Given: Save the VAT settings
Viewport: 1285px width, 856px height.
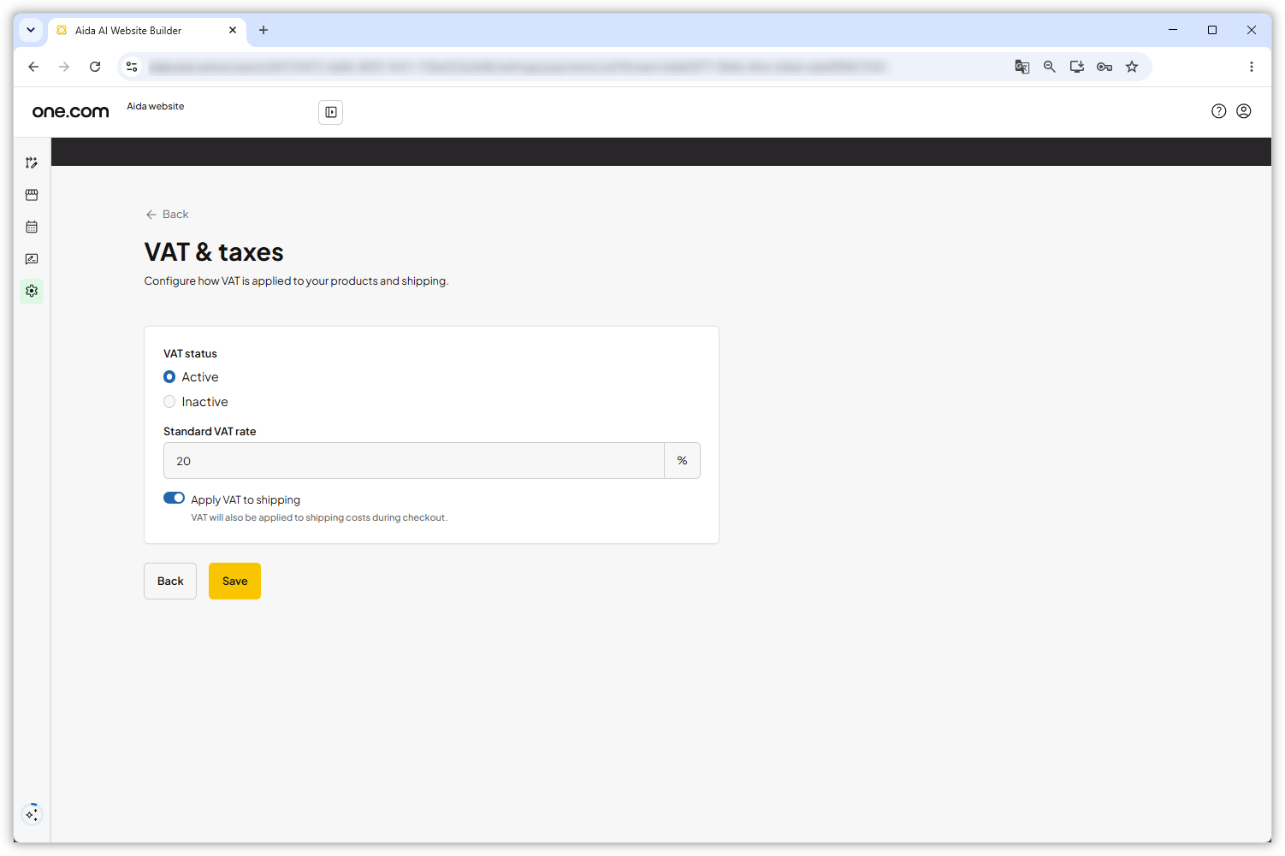Looking at the screenshot, I should (x=234, y=581).
